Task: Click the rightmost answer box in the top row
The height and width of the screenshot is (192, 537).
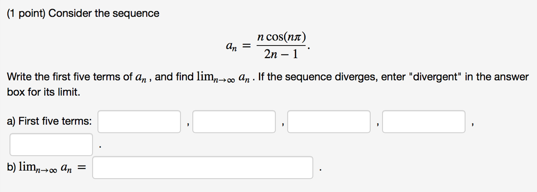Action: pos(424,121)
